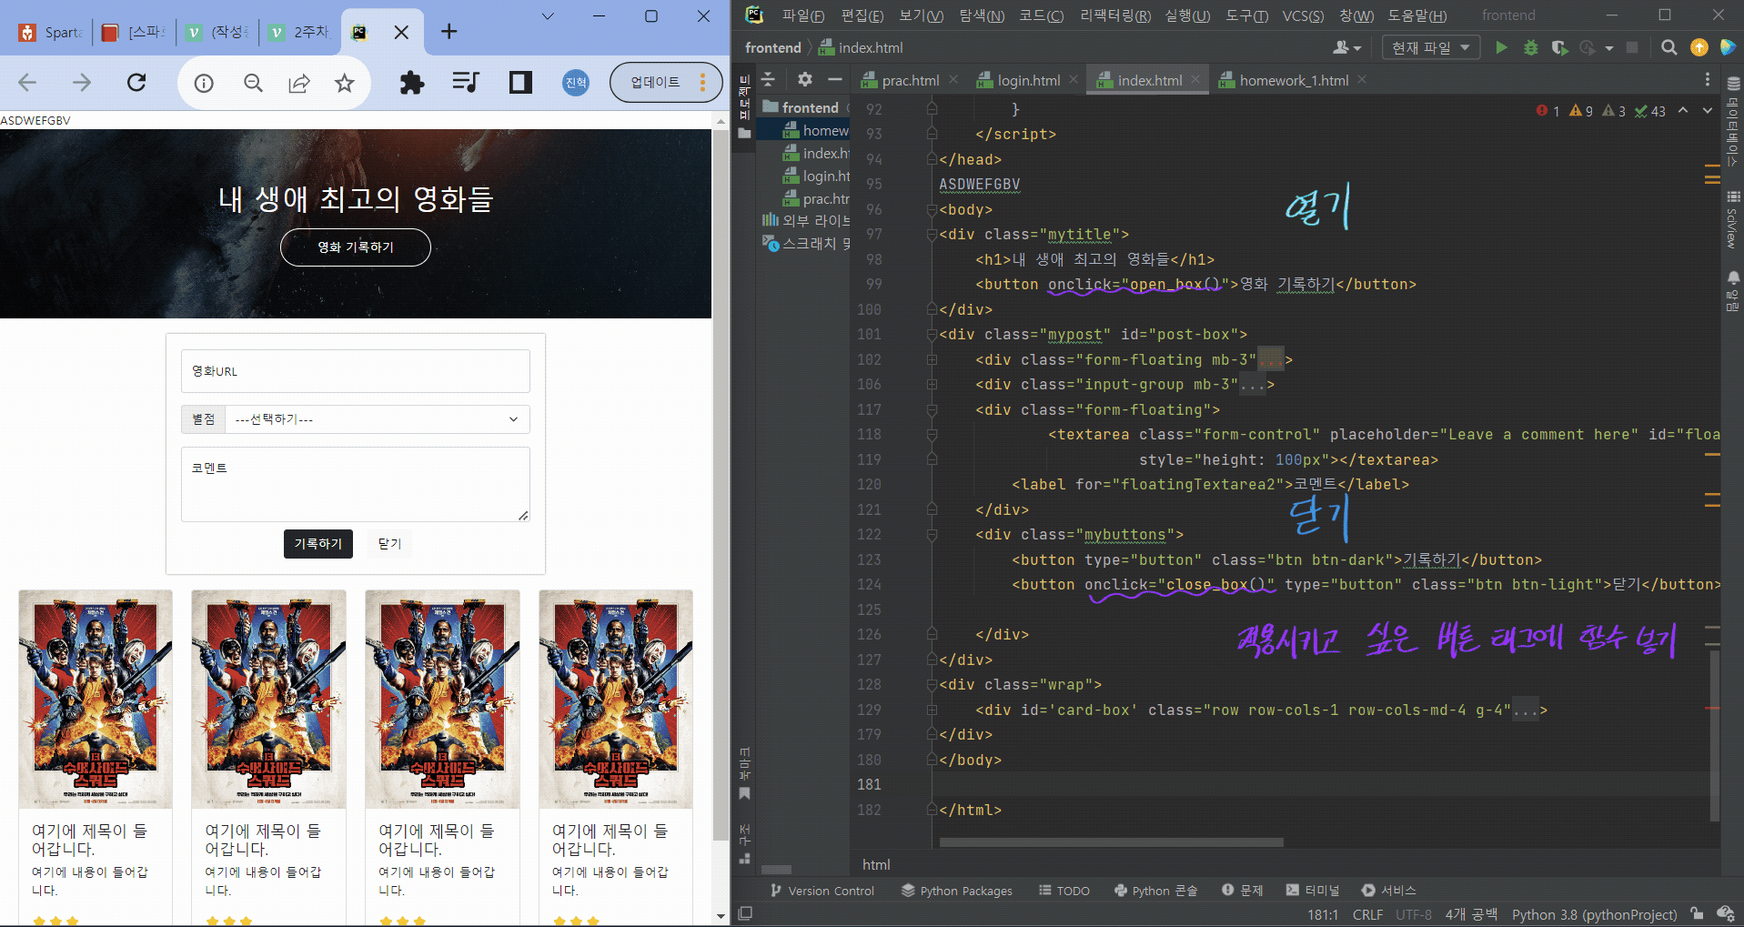This screenshot has width=1744, height=927.
Task: Collapse all in project panel
Action: (x=769, y=79)
